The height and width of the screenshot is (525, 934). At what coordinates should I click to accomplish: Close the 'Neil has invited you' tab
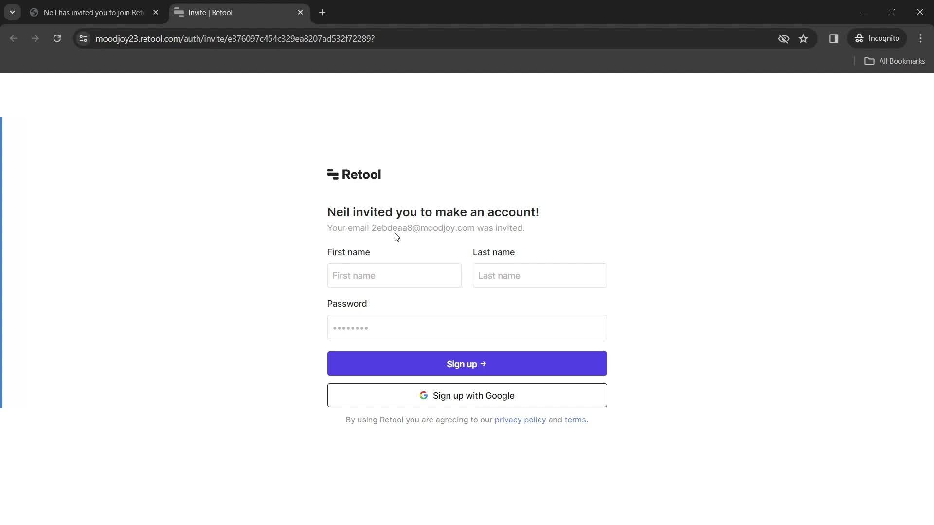156,12
